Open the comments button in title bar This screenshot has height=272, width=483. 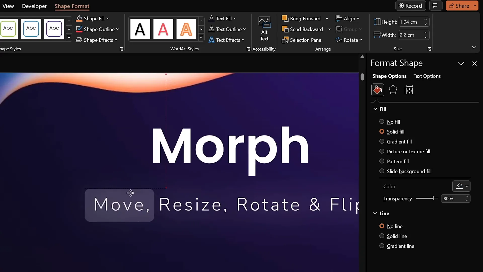(435, 6)
